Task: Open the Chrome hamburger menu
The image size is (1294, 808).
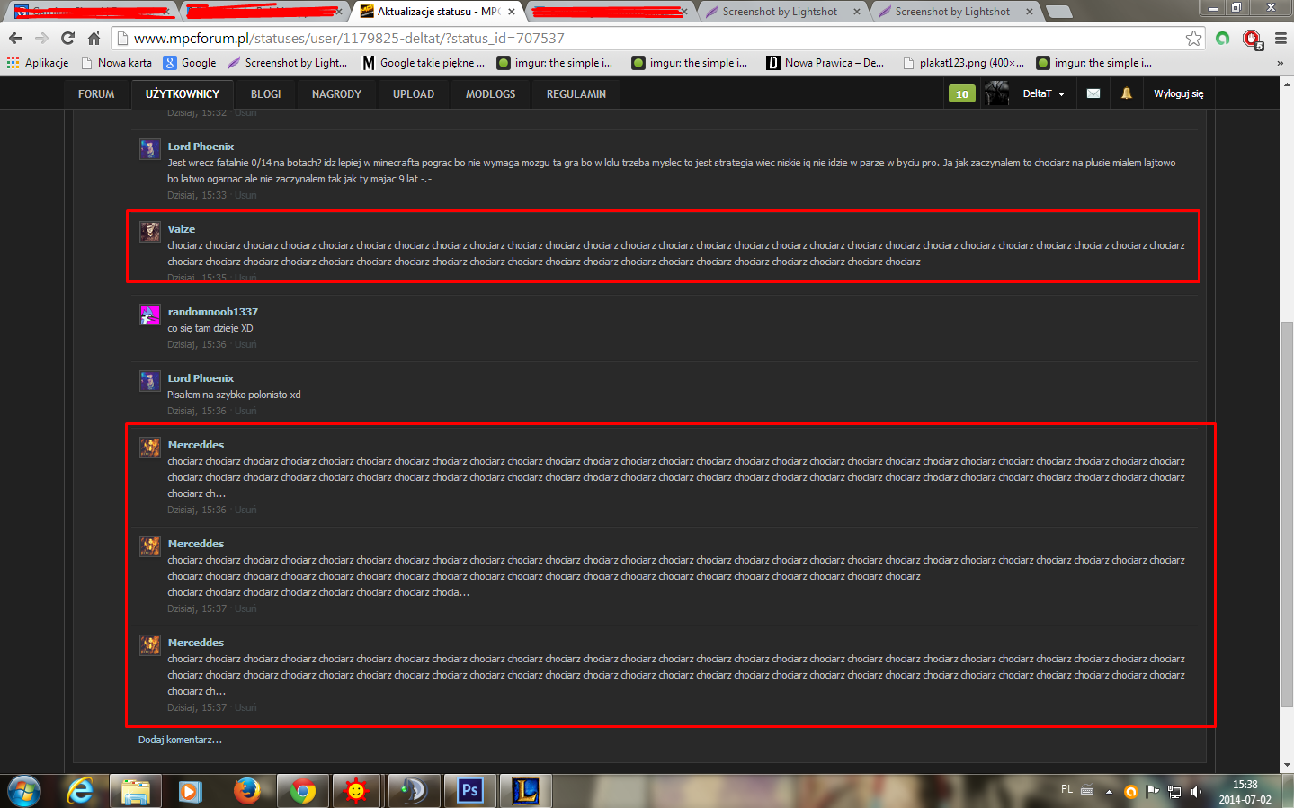Action: tap(1281, 38)
